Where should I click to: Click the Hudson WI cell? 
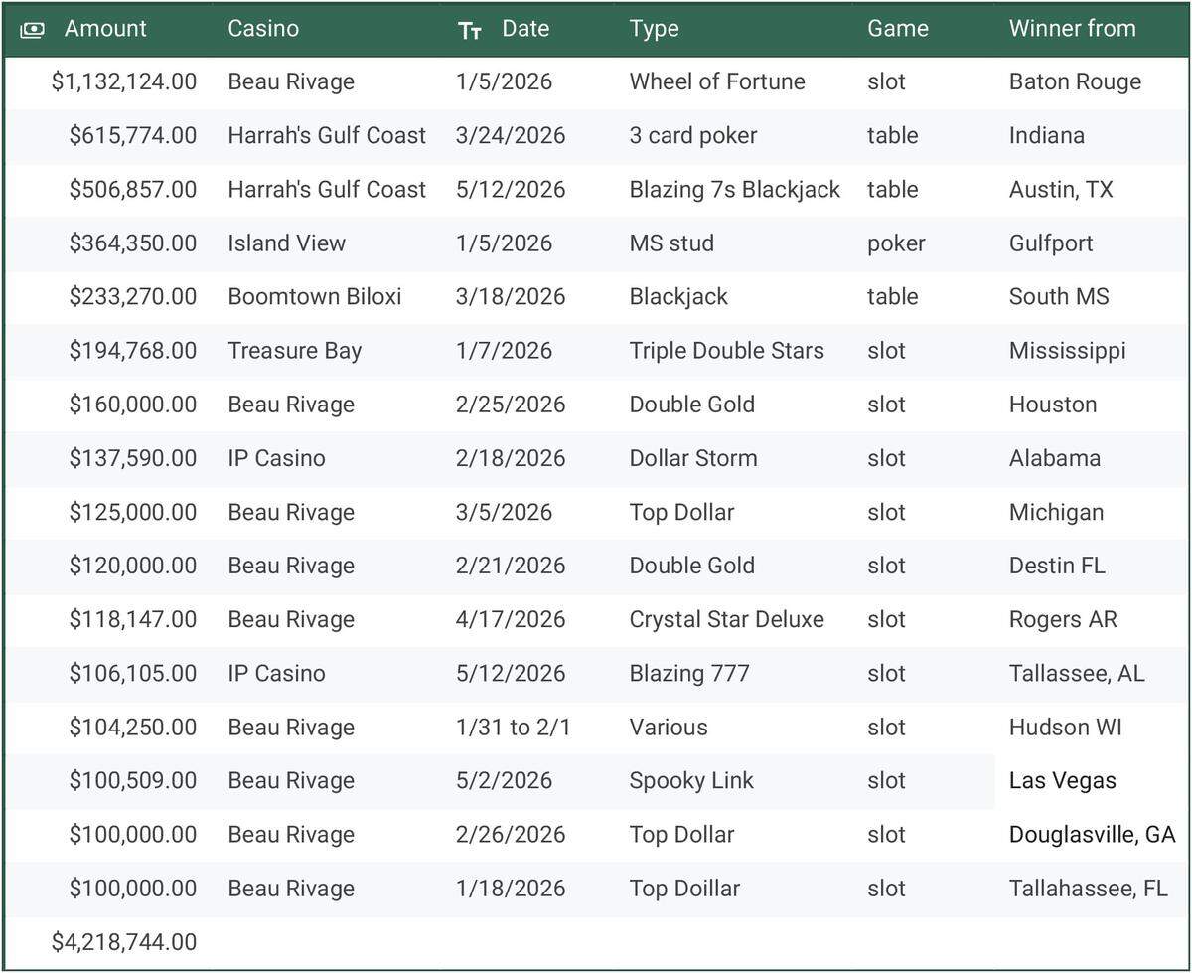click(x=1066, y=726)
